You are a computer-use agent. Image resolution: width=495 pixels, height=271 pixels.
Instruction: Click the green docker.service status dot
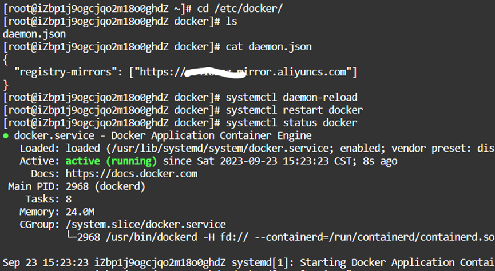(x=6, y=135)
